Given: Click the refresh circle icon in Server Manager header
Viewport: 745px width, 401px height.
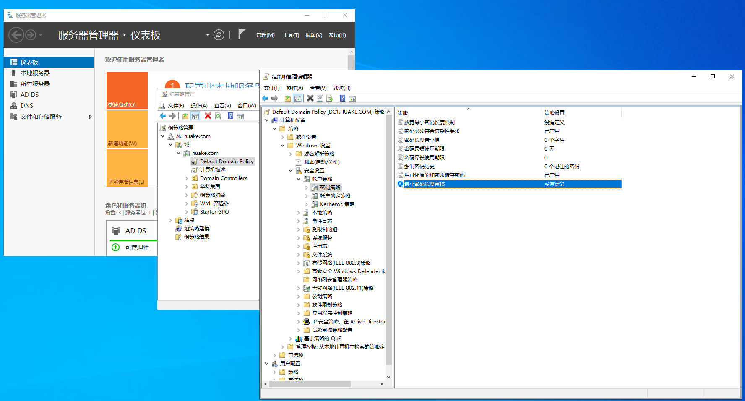Looking at the screenshot, I should 219,35.
